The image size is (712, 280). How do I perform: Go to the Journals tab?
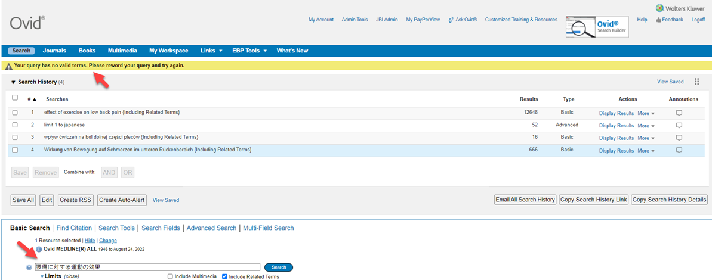[x=54, y=51]
